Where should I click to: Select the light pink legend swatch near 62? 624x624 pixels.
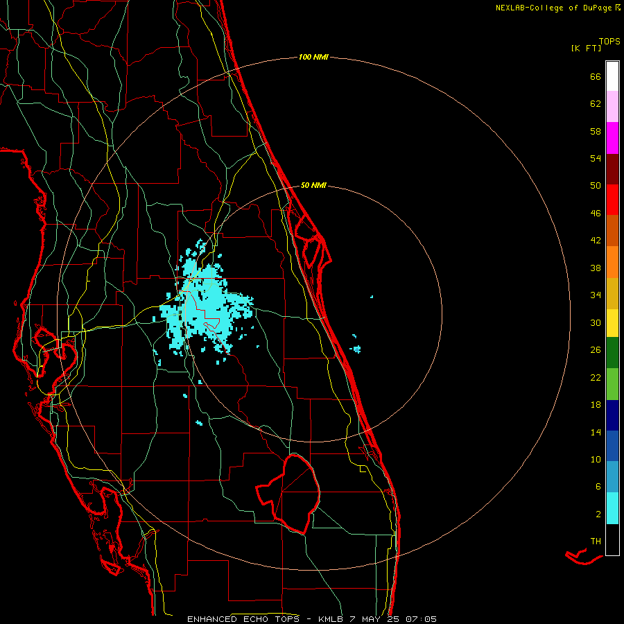(612, 107)
